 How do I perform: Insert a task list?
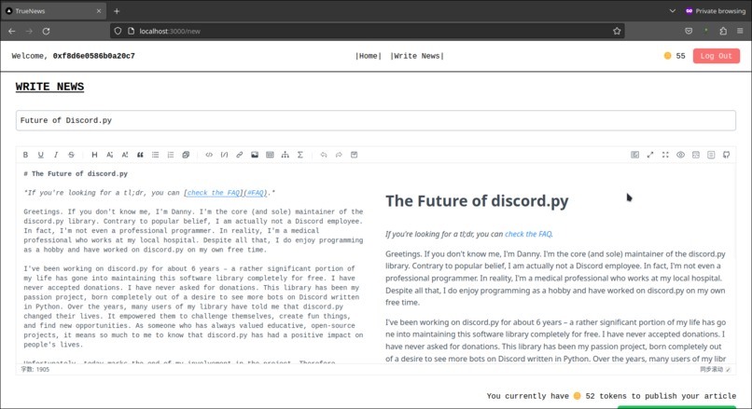pos(186,155)
